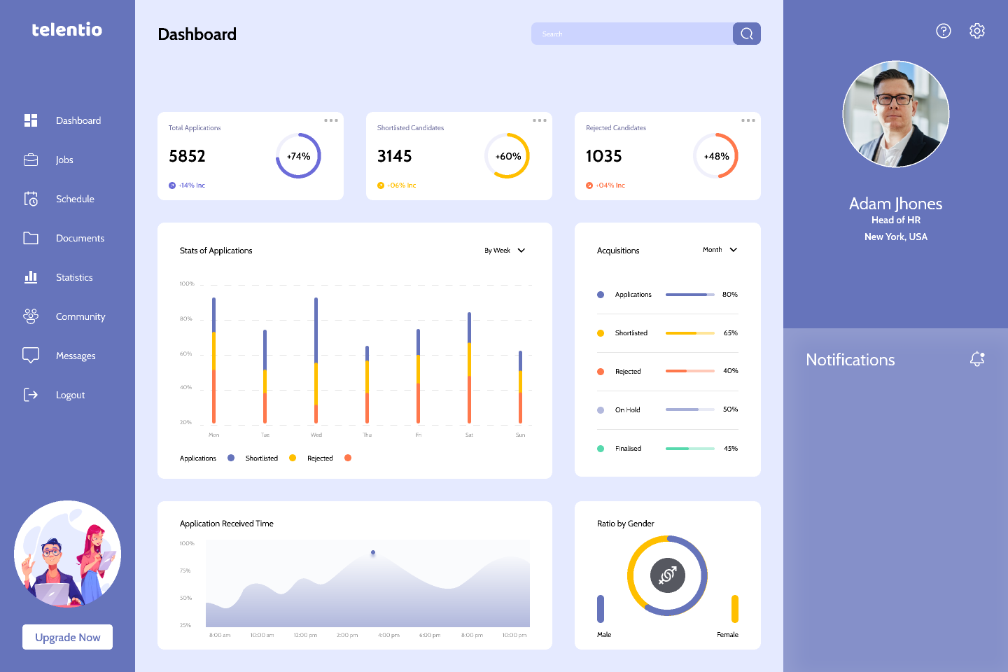Go to Dashboard menu item
The width and height of the screenshot is (1008, 672).
pos(78,120)
